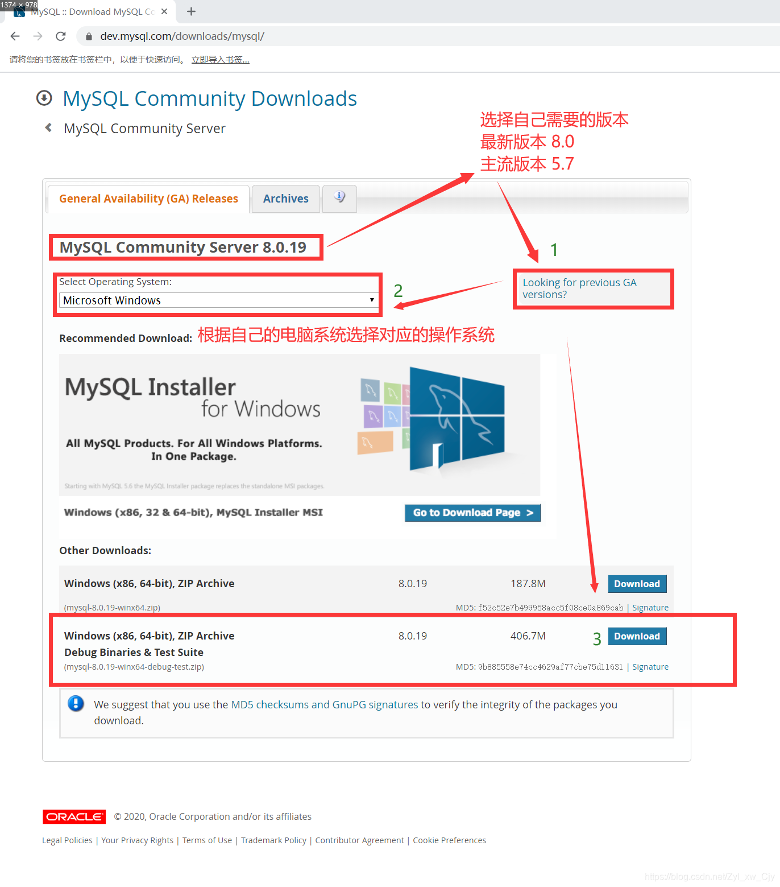Click the mysql-8.0.19-winx64.zip filename text
The width and height of the screenshot is (780, 887).
point(112,608)
